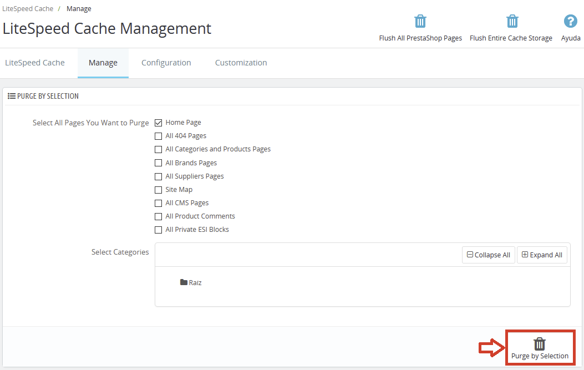Collapse all categories with Collapse All

489,255
